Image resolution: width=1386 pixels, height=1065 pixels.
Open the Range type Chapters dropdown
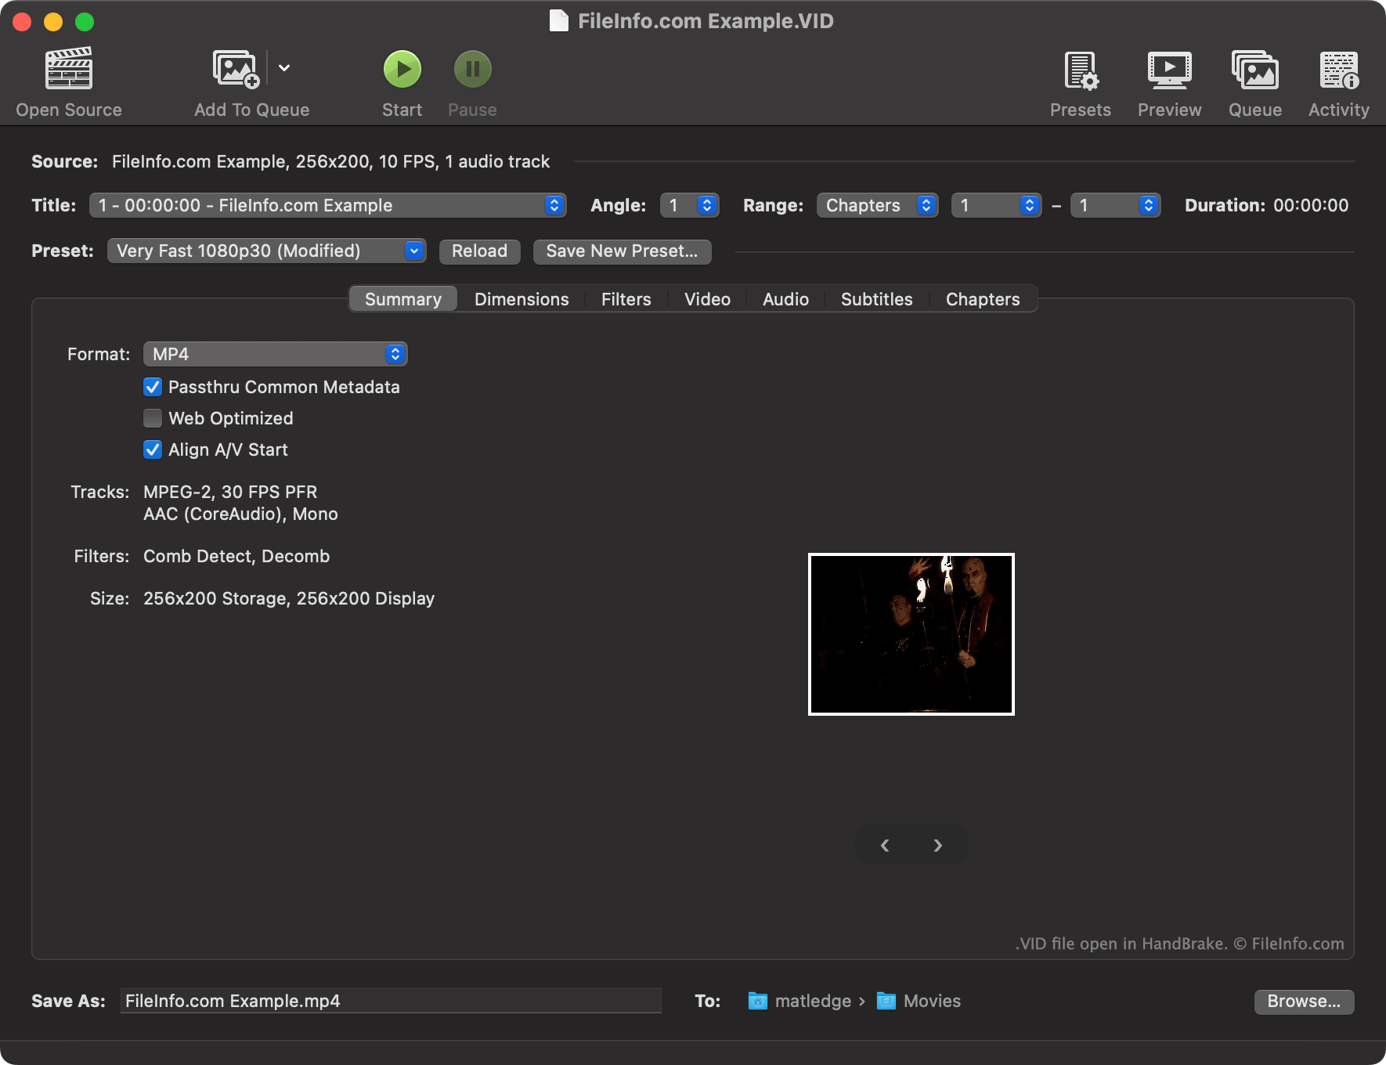(877, 205)
